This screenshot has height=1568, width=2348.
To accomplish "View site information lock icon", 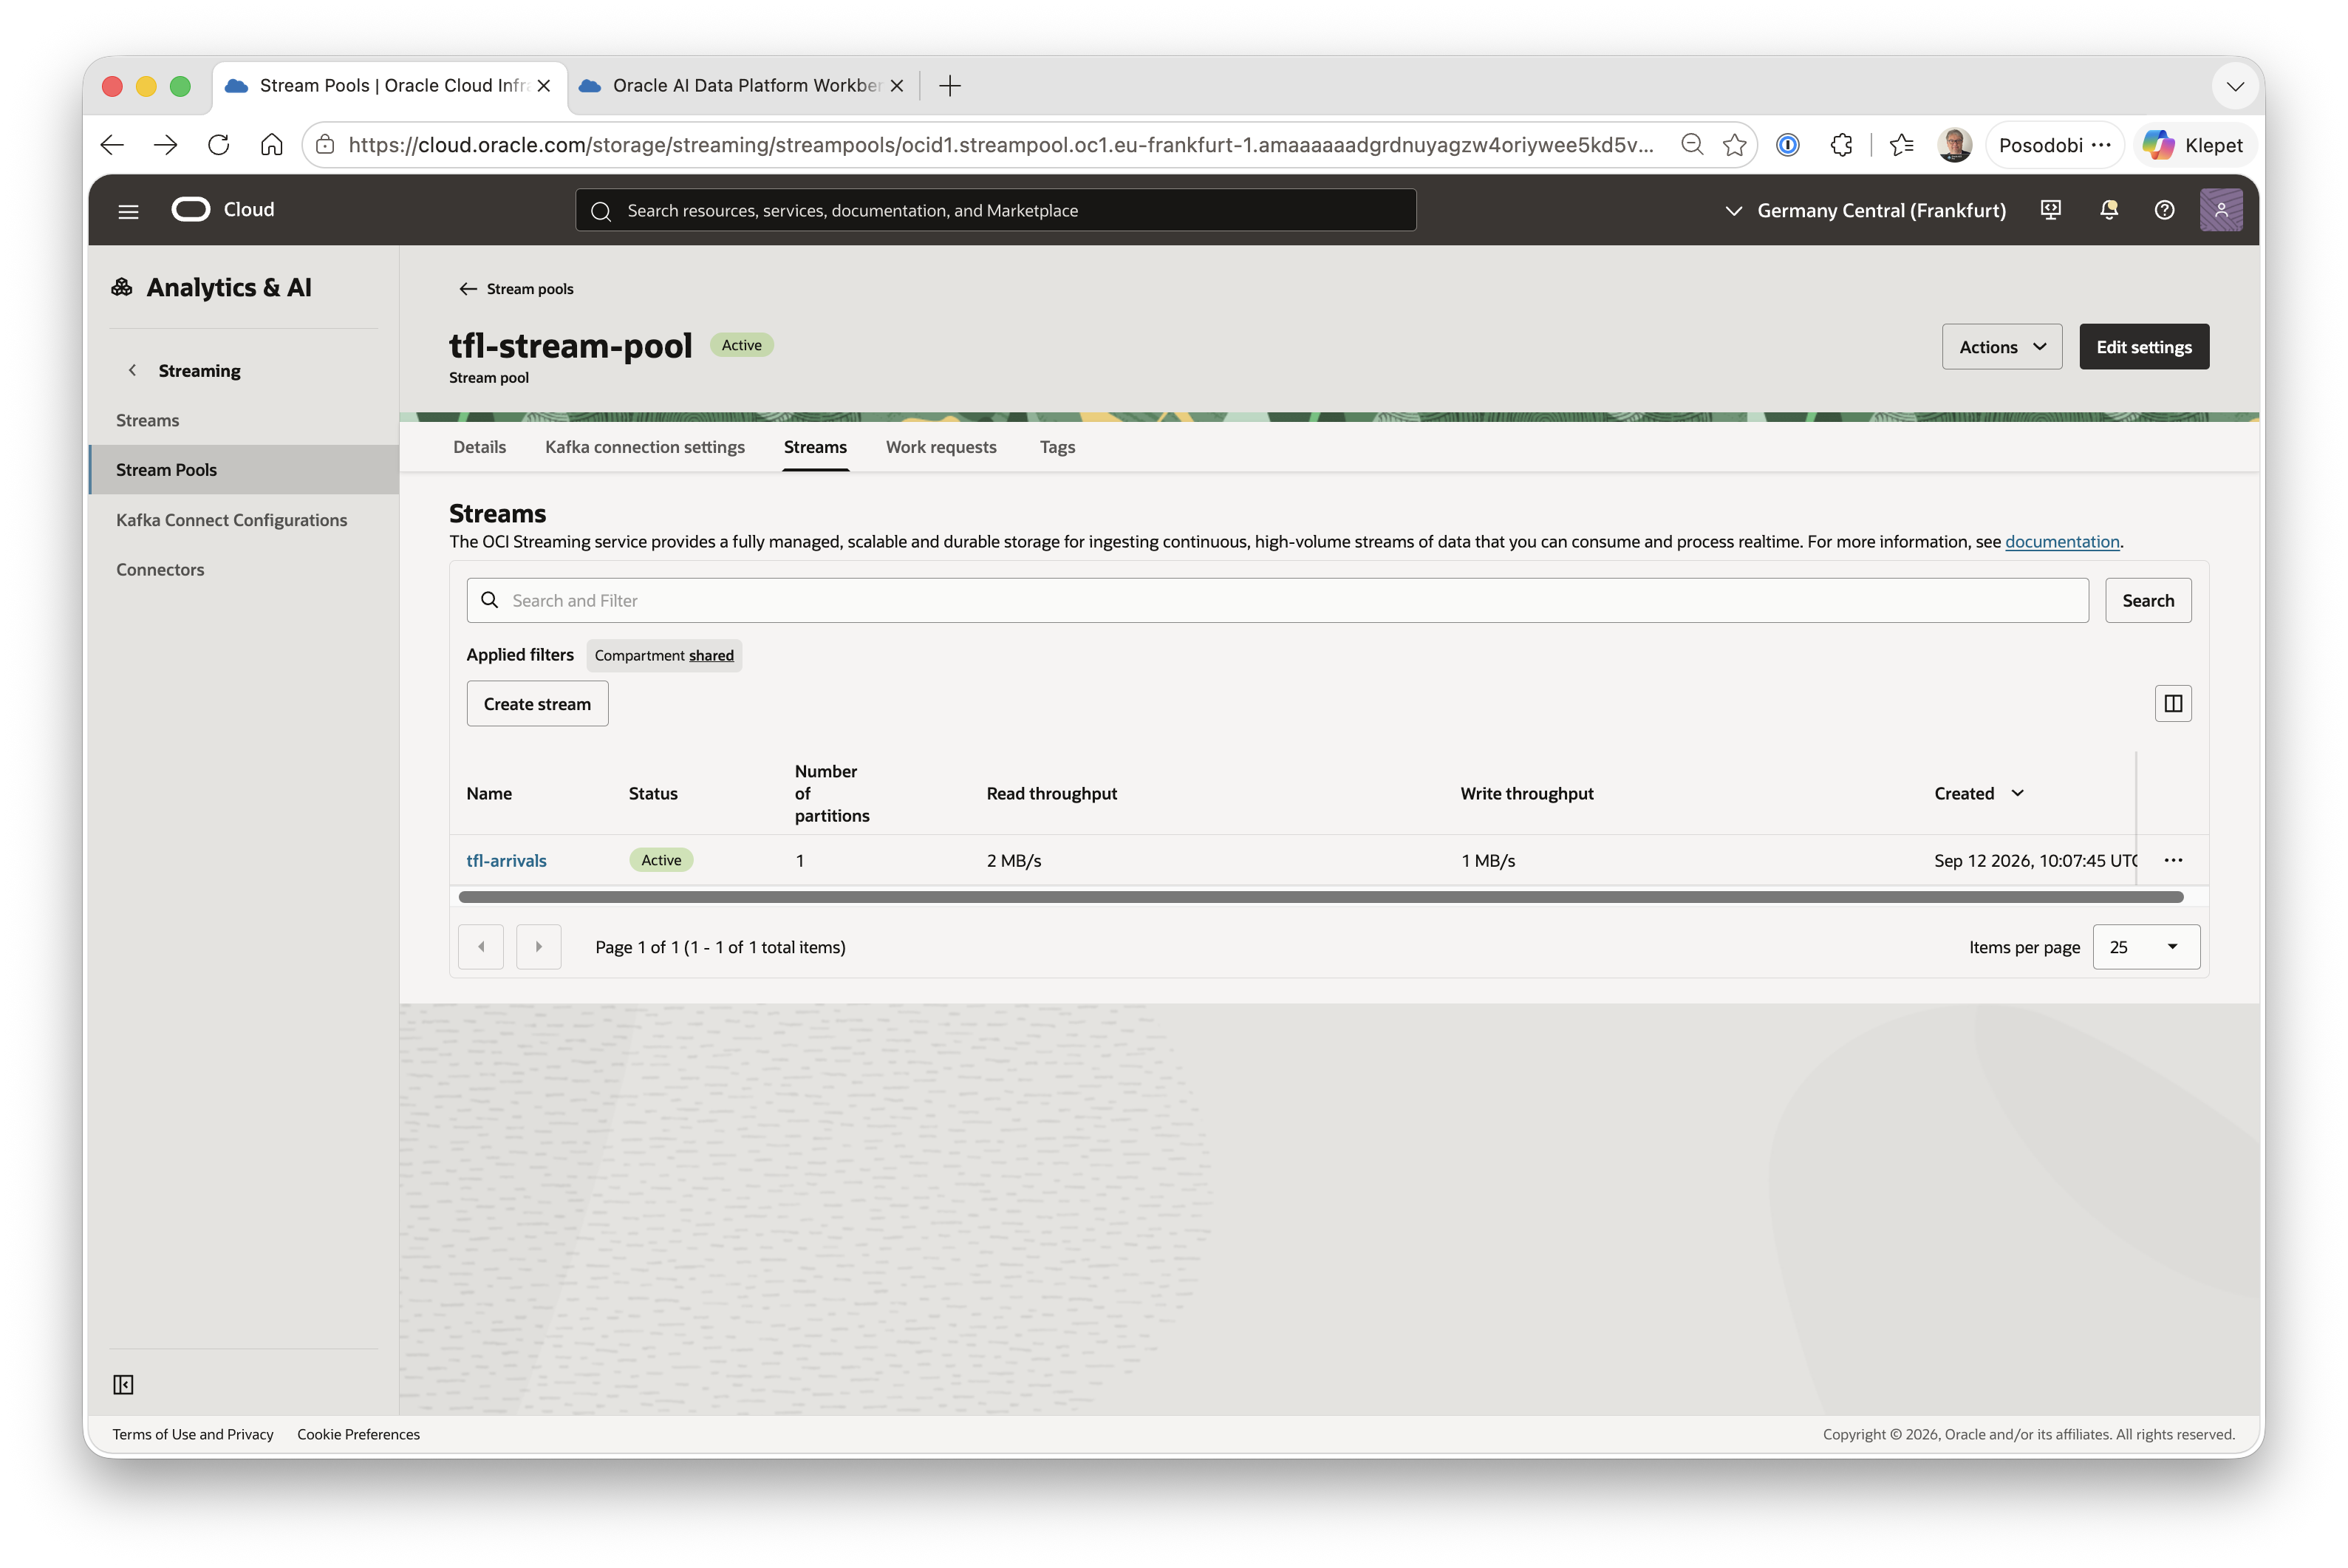I will [x=325, y=145].
